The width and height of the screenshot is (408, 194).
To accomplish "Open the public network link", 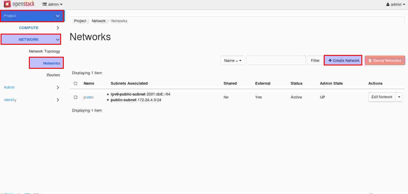I will point(88,97).
